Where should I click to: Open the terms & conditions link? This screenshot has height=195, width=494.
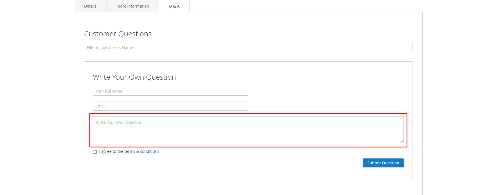pos(142,151)
